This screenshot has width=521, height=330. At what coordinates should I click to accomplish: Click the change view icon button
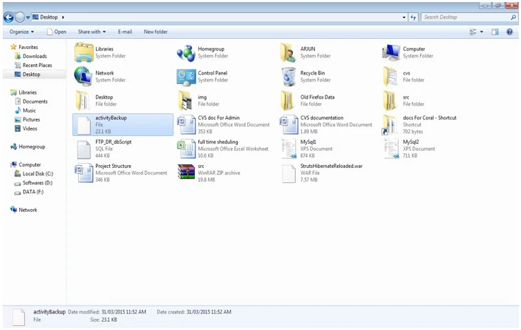473,32
